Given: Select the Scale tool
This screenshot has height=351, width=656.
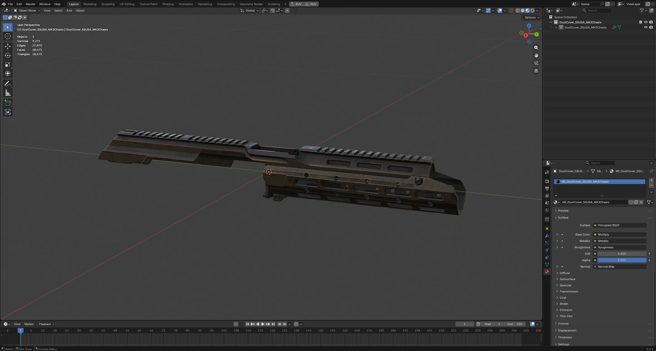Looking at the screenshot, I should point(8,64).
